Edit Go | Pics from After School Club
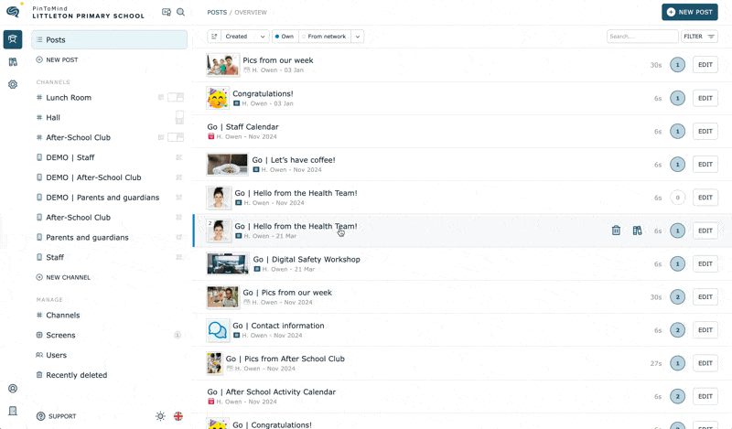 tap(705, 363)
